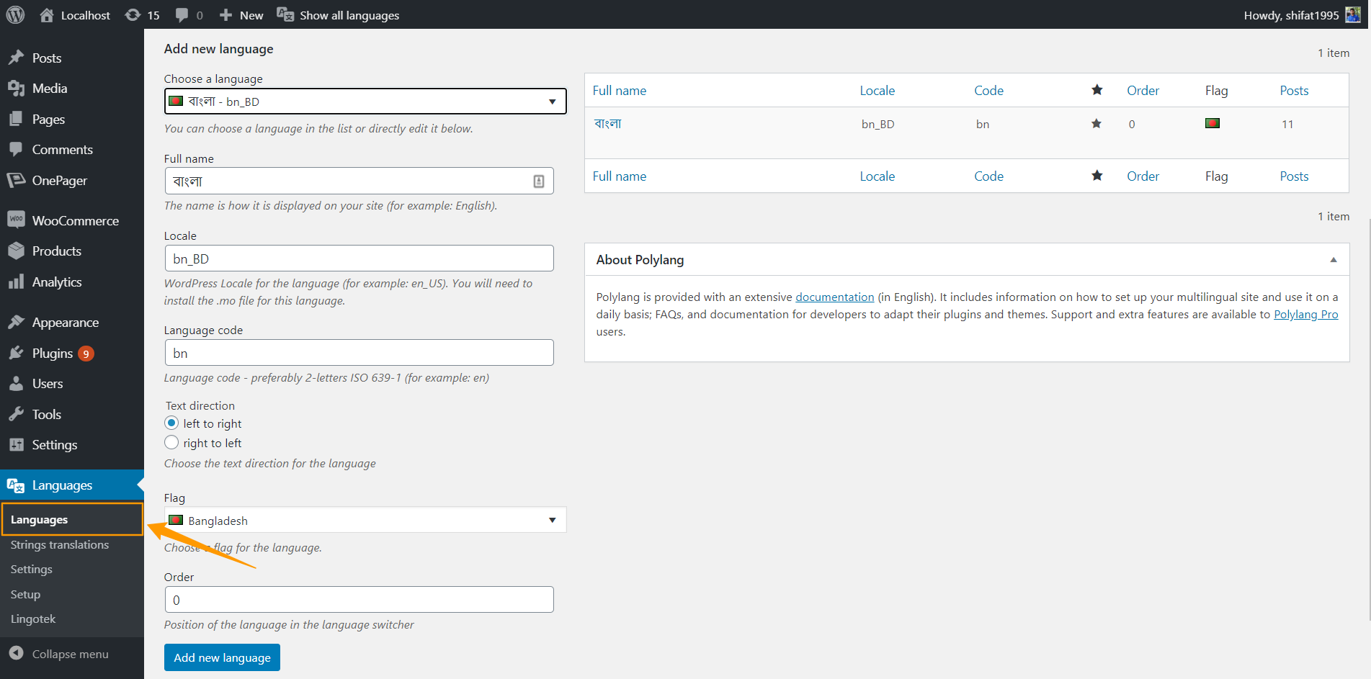Select right to left text direction
Image resolution: width=1371 pixels, height=679 pixels.
tap(171, 443)
